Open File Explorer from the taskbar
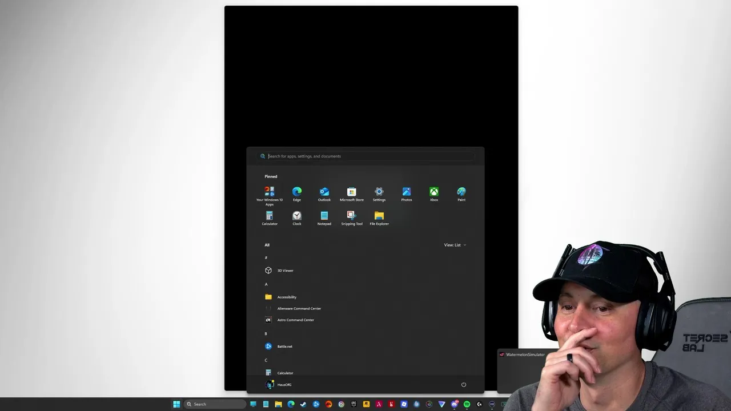This screenshot has height=411, width=731. pyautogui.click(x=278, y=404)
